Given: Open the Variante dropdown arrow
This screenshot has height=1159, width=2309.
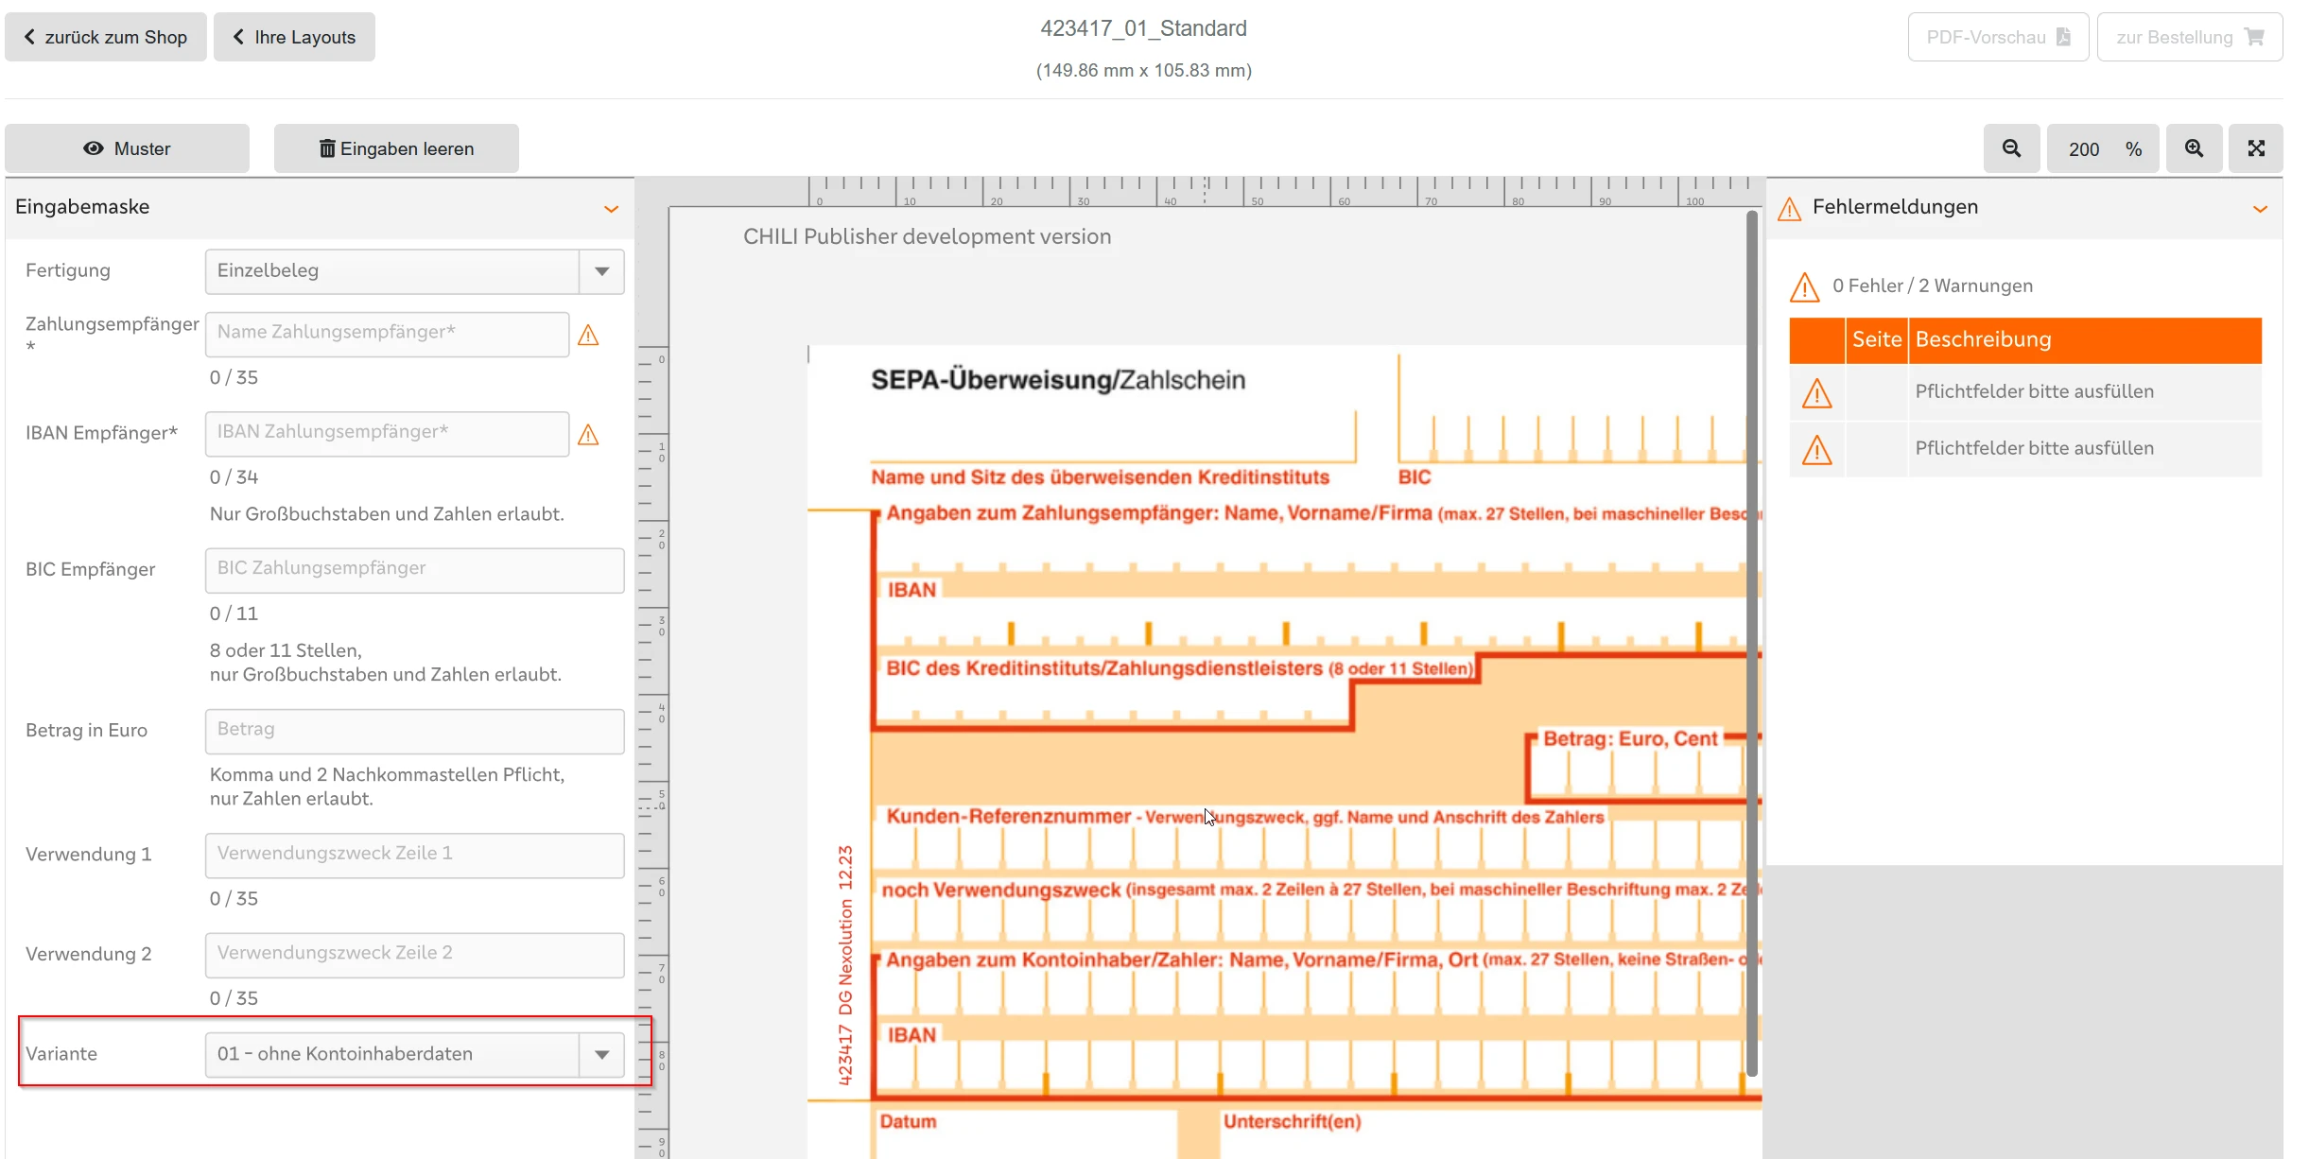Looking at the screenshot, I should pos(601,1054).
